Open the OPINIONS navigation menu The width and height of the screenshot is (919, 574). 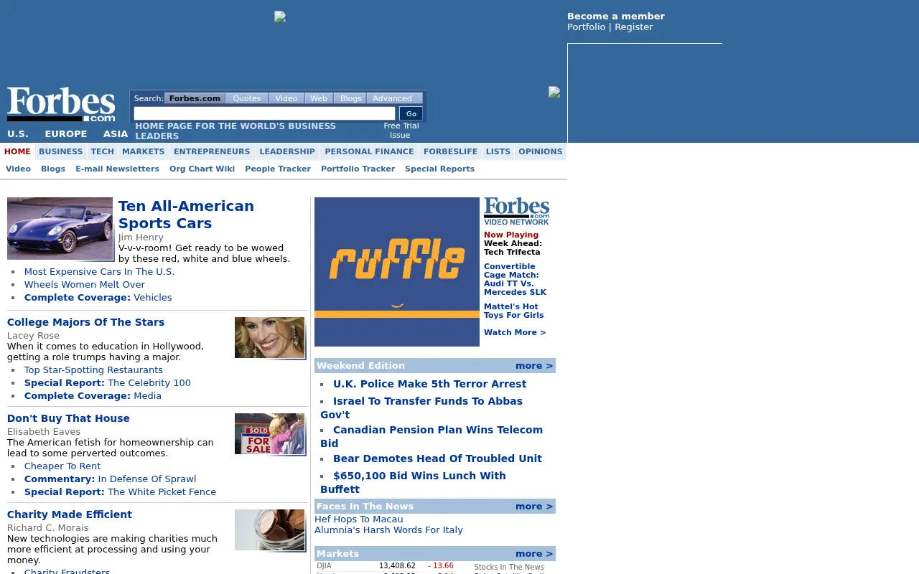pyautogui.click(x=541, y=151)
